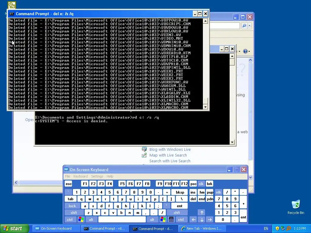Click the Internet Explorer search input field
Screen dimensions: 311x233
click(225, 25)
